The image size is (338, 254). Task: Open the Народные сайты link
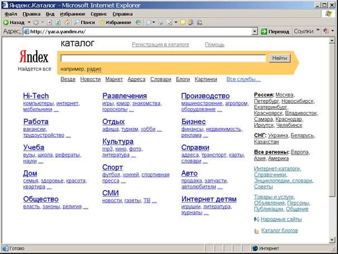(x=281, y=219)
